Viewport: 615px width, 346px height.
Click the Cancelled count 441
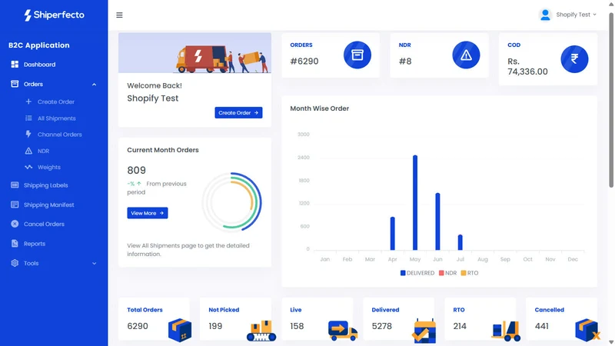[542, 326]
